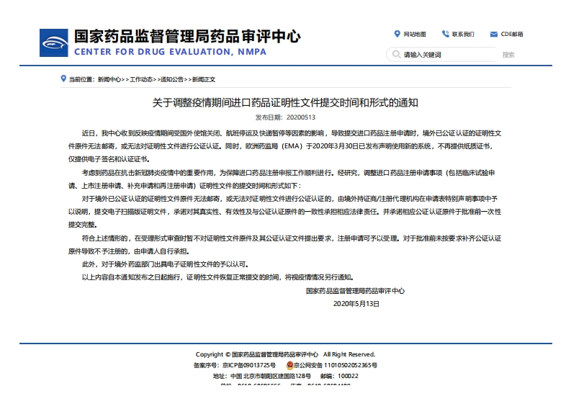Click the CDE邮箱 envelope icon
The width and height of the screenshot is (571, 404).
tap(494, 34)
